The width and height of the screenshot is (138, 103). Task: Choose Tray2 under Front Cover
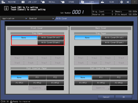pos(31,58)
